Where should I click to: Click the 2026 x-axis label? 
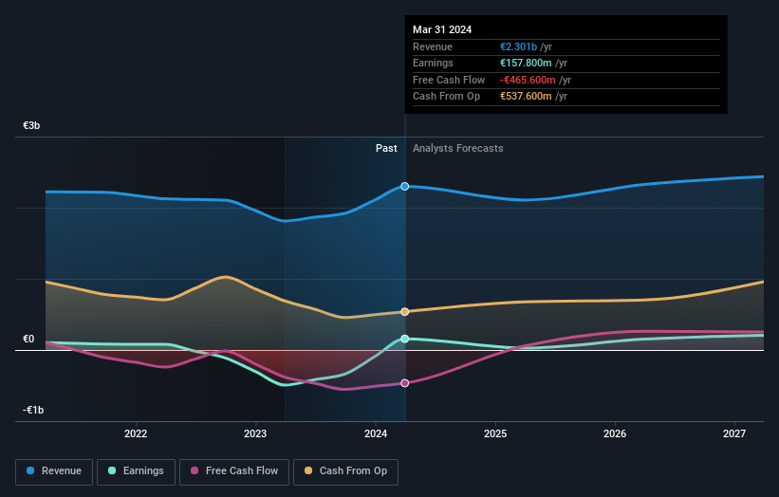click(x=615, y=433)
